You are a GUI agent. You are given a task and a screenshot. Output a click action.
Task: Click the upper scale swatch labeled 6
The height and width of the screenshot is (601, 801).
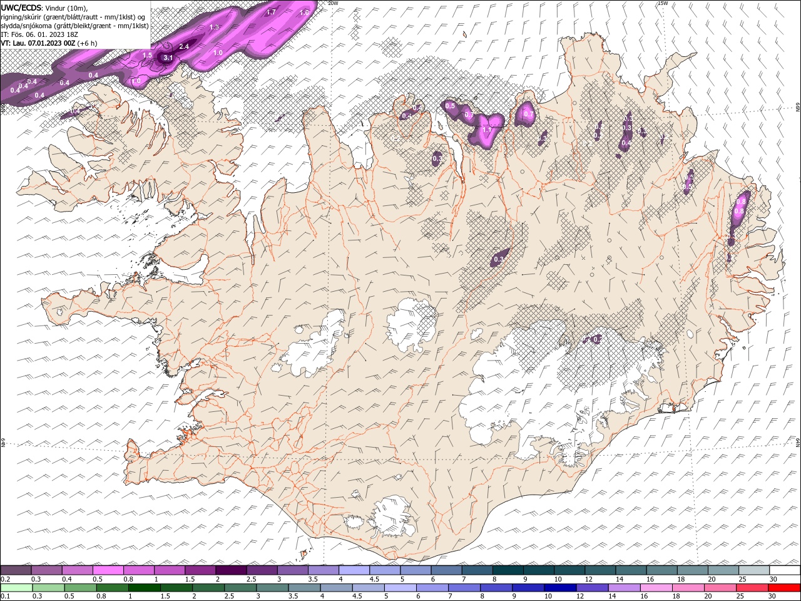click(x=446, y=570)
